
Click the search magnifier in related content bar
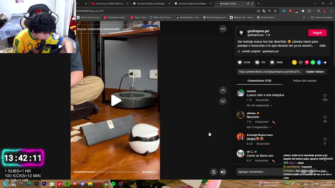[151, 29]
